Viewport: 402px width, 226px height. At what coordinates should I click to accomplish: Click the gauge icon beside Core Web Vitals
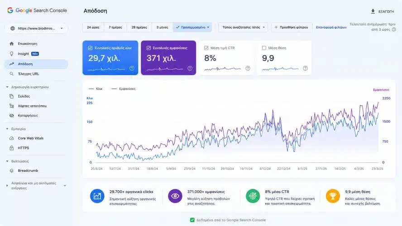[11, 138]
